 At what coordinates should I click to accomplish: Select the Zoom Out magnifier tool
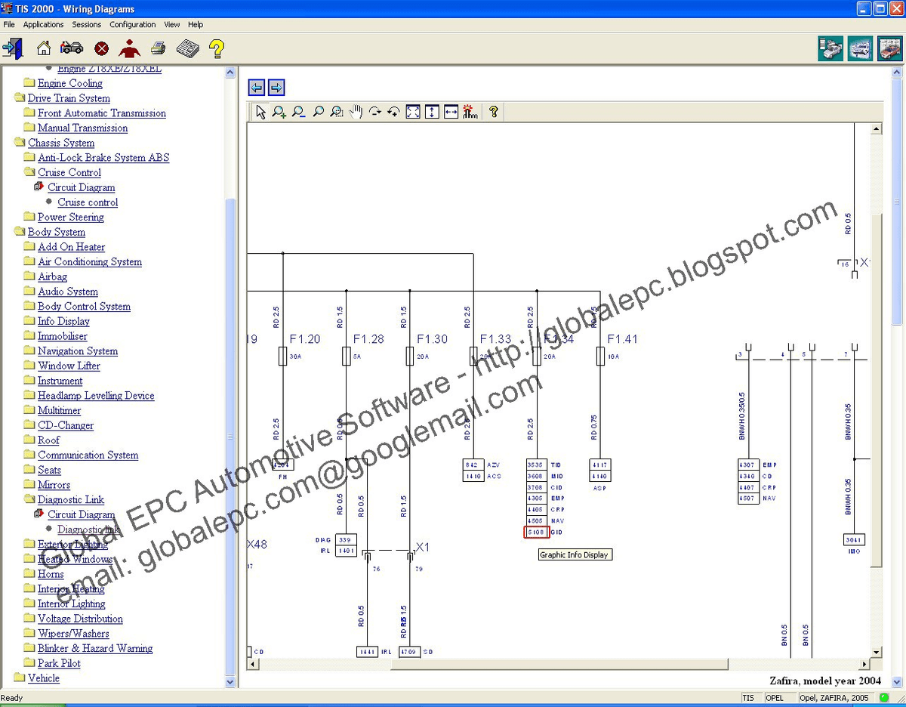tap(298, 112)
